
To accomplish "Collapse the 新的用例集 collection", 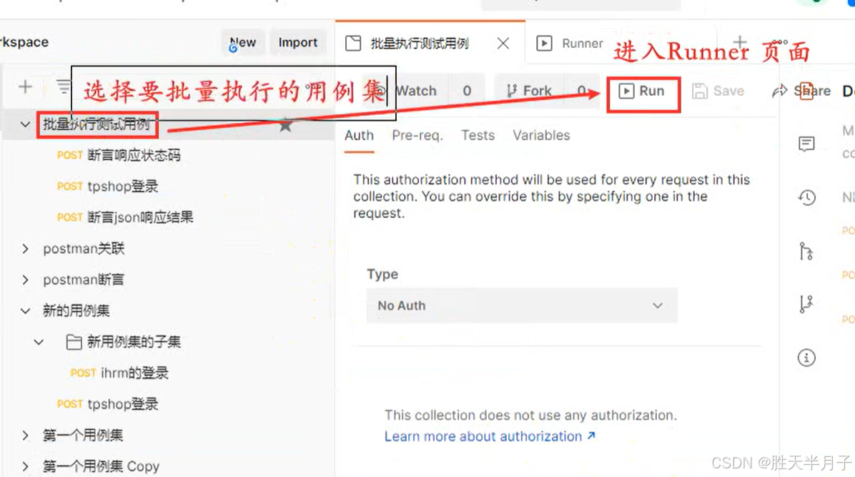I will [25, 311].
